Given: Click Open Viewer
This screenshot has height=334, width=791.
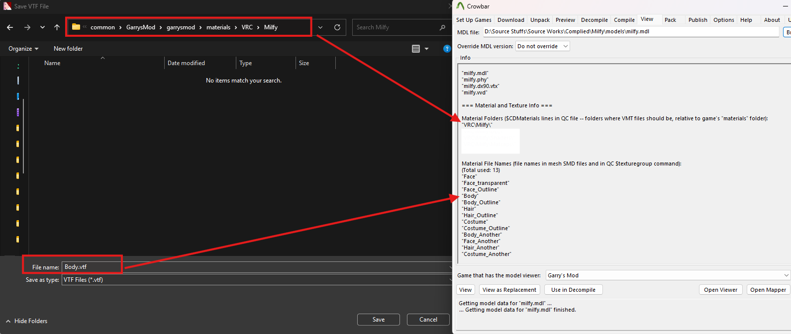Looking at the screenshot, I should tap(721, 290).
